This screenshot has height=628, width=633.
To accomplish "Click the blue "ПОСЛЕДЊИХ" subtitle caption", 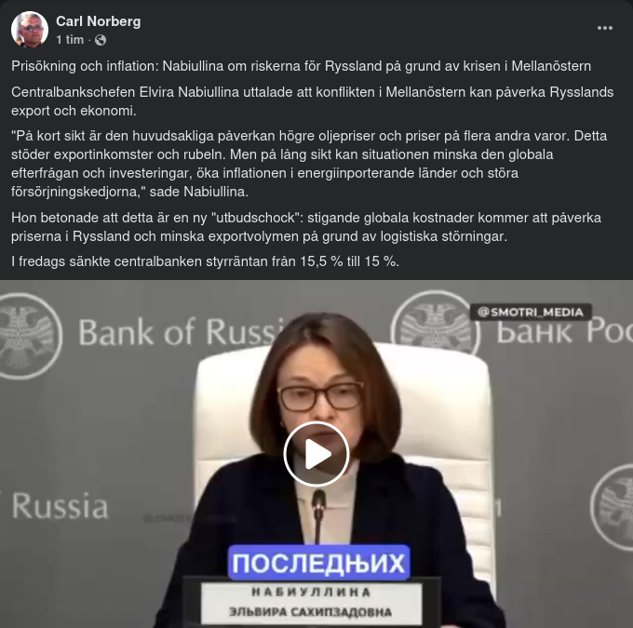I will (x=319, y=563).
